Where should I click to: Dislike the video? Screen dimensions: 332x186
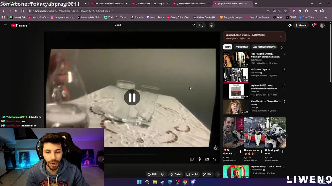[163, 174]
